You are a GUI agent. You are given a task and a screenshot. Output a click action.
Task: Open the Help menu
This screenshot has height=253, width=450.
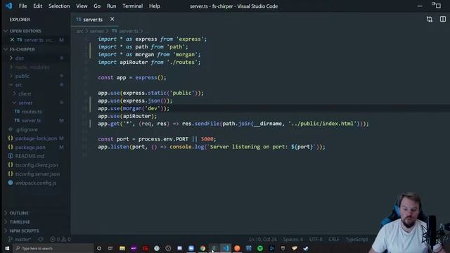155,6
